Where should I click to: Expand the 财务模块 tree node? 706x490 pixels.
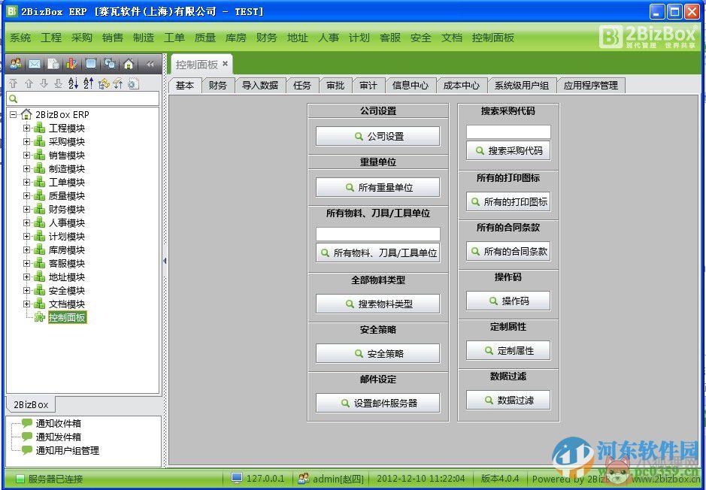26,209
